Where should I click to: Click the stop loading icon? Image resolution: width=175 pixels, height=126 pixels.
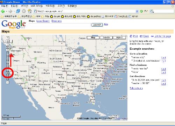[24, 11]
